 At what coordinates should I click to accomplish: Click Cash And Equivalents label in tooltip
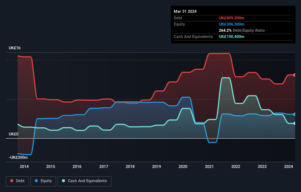[193, 37]
